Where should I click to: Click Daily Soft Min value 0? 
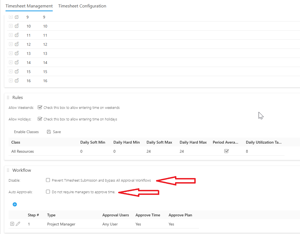[81, 151]
